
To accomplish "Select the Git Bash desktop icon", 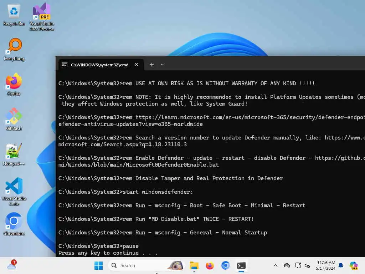I will point(14,119).
